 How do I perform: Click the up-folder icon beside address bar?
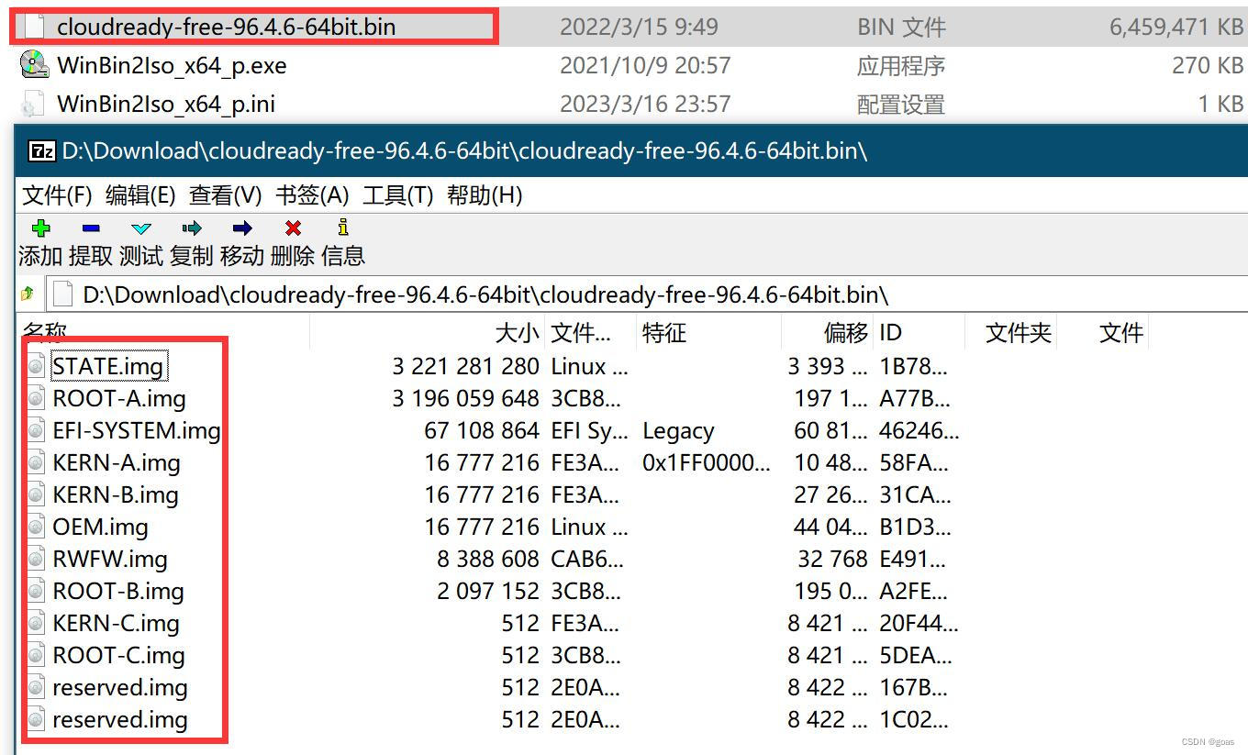click(x=28, y=294)
